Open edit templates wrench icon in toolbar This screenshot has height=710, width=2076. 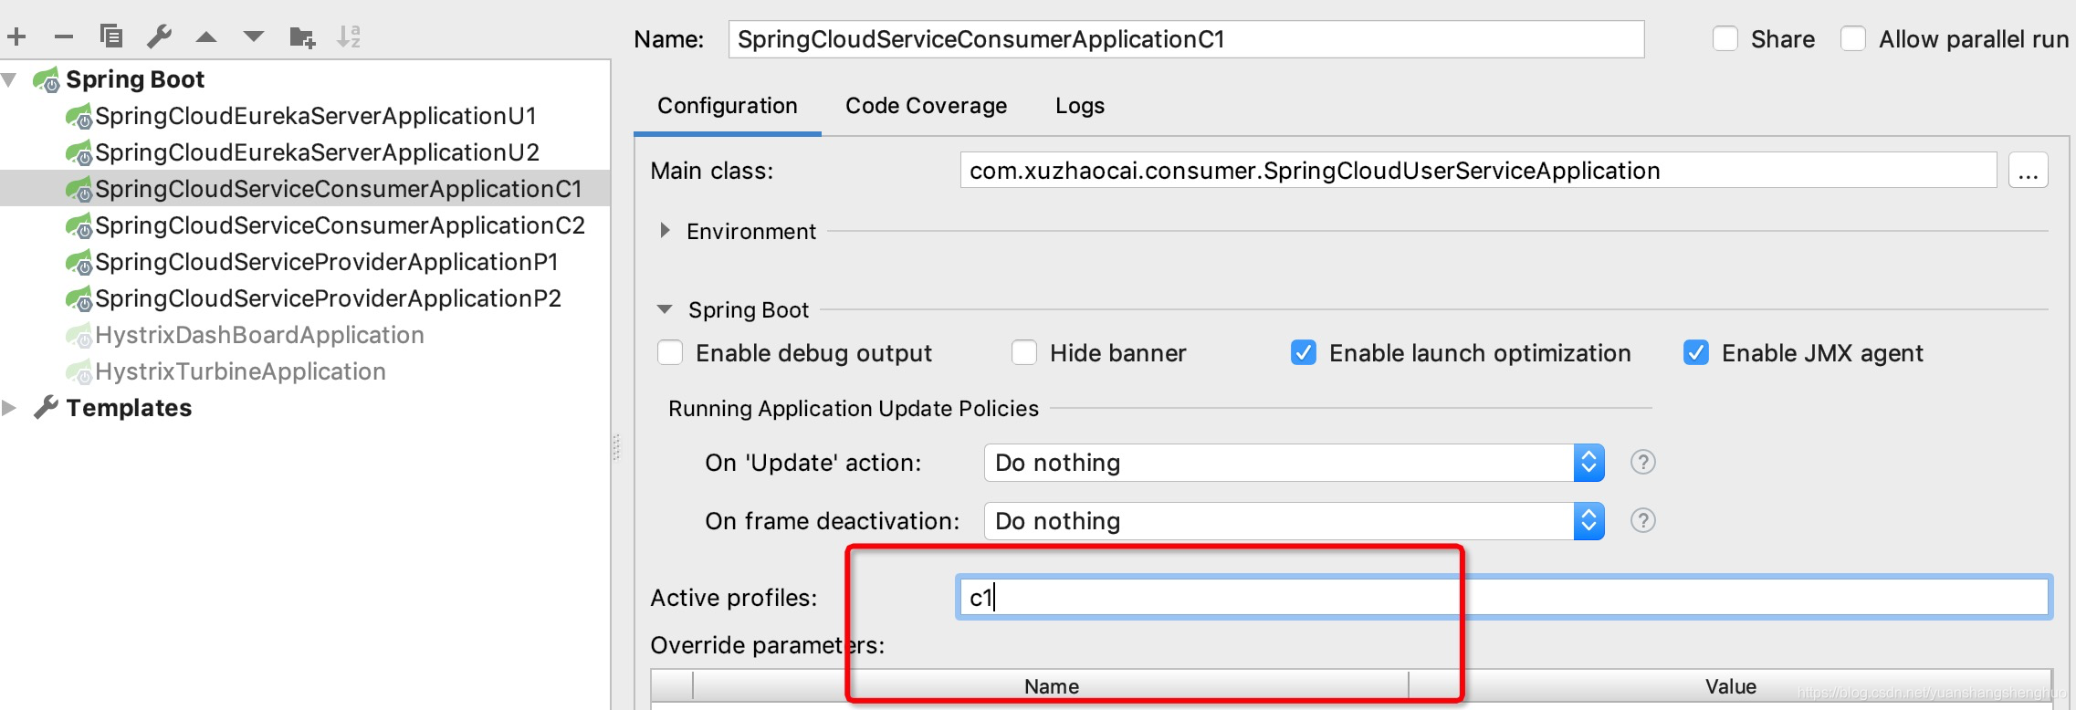point(159,37)
